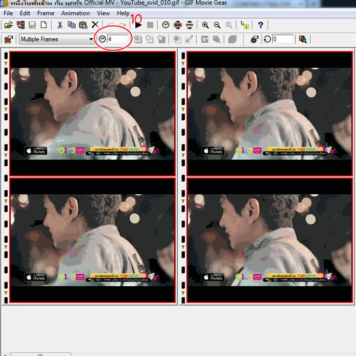Click the animation settings globe icon
Screen dimensions: 356x356
coord(254,39)
